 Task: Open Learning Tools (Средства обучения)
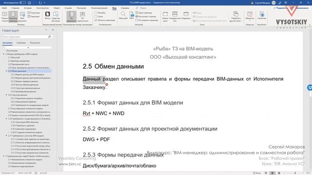56,16
